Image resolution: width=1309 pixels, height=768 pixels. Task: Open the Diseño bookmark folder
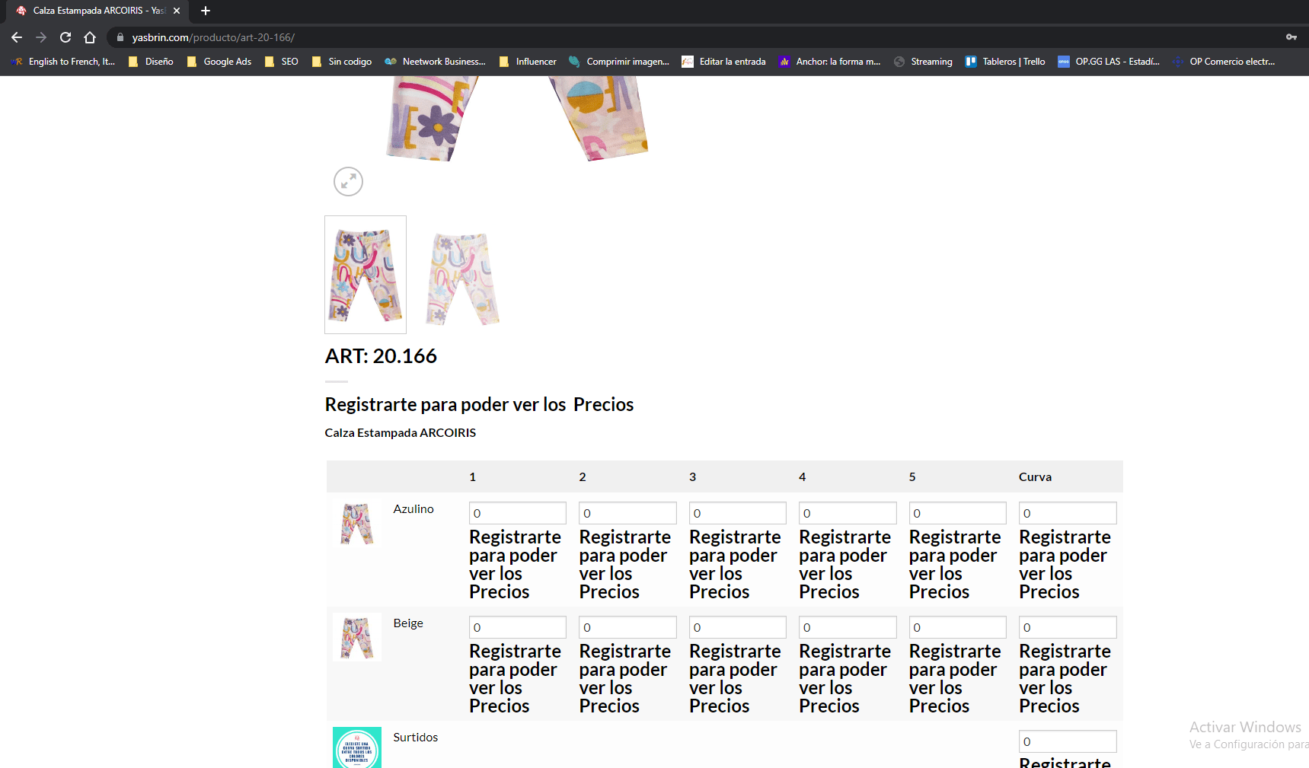coord(151,62)
